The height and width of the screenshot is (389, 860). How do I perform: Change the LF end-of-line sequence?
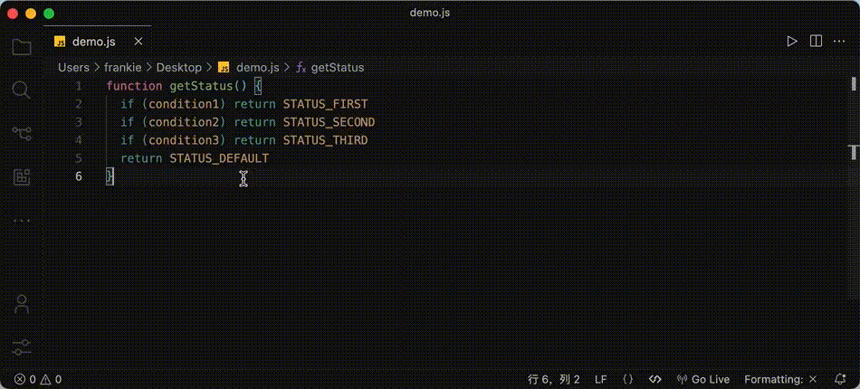[601, 379]
